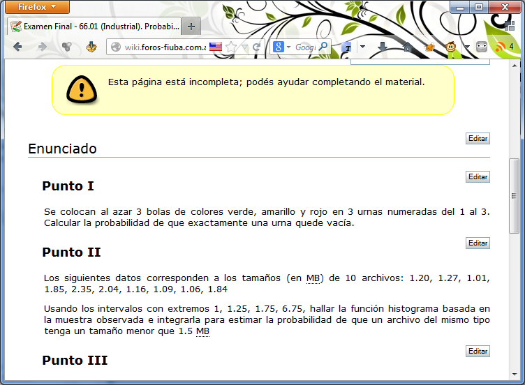The width and height of the screenshot is (525, 385).
Task: Reload the page with the refresh icon
Action: pyautogui.click(x=256, y=47)
